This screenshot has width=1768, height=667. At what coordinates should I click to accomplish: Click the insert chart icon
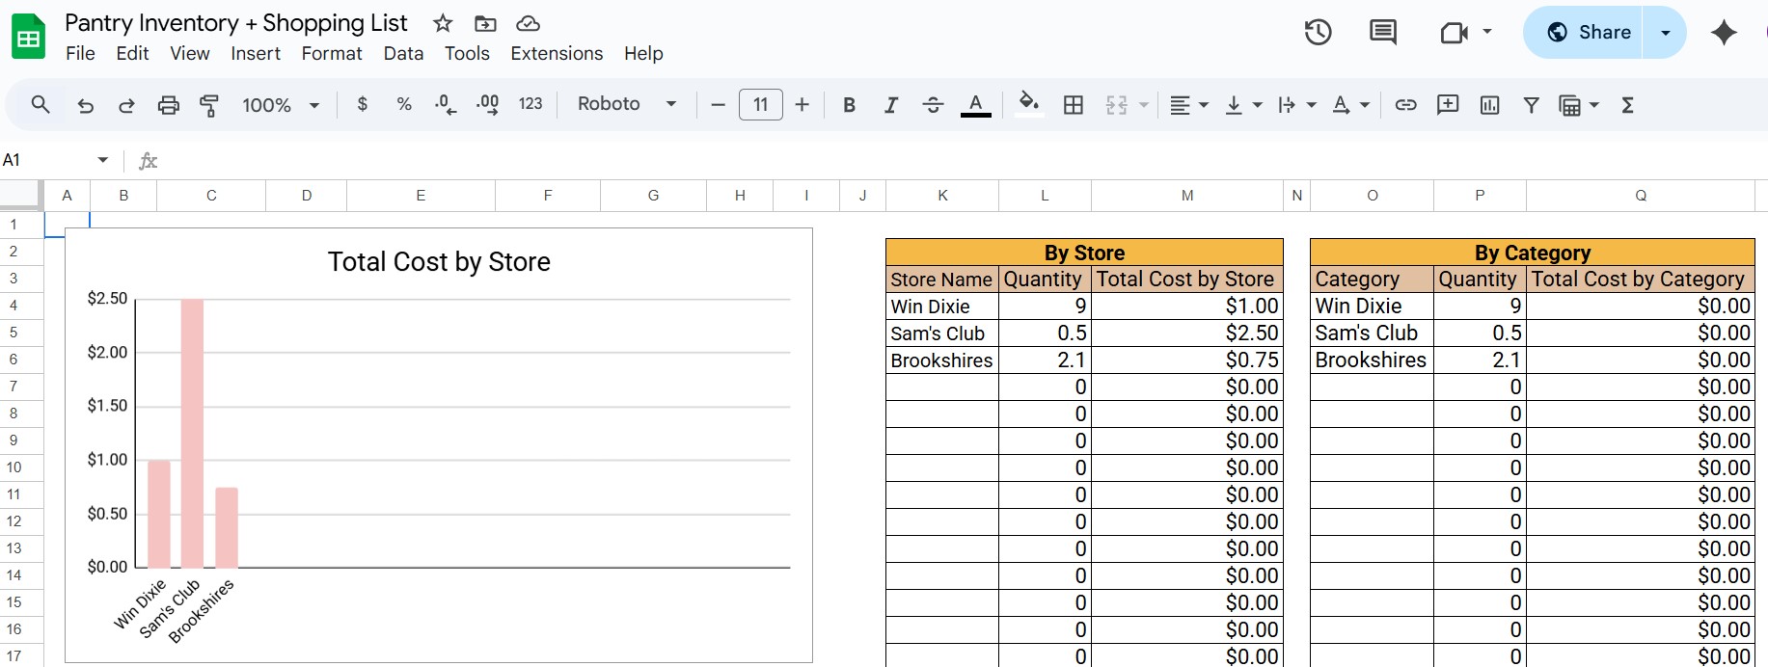click(1489, 105)
